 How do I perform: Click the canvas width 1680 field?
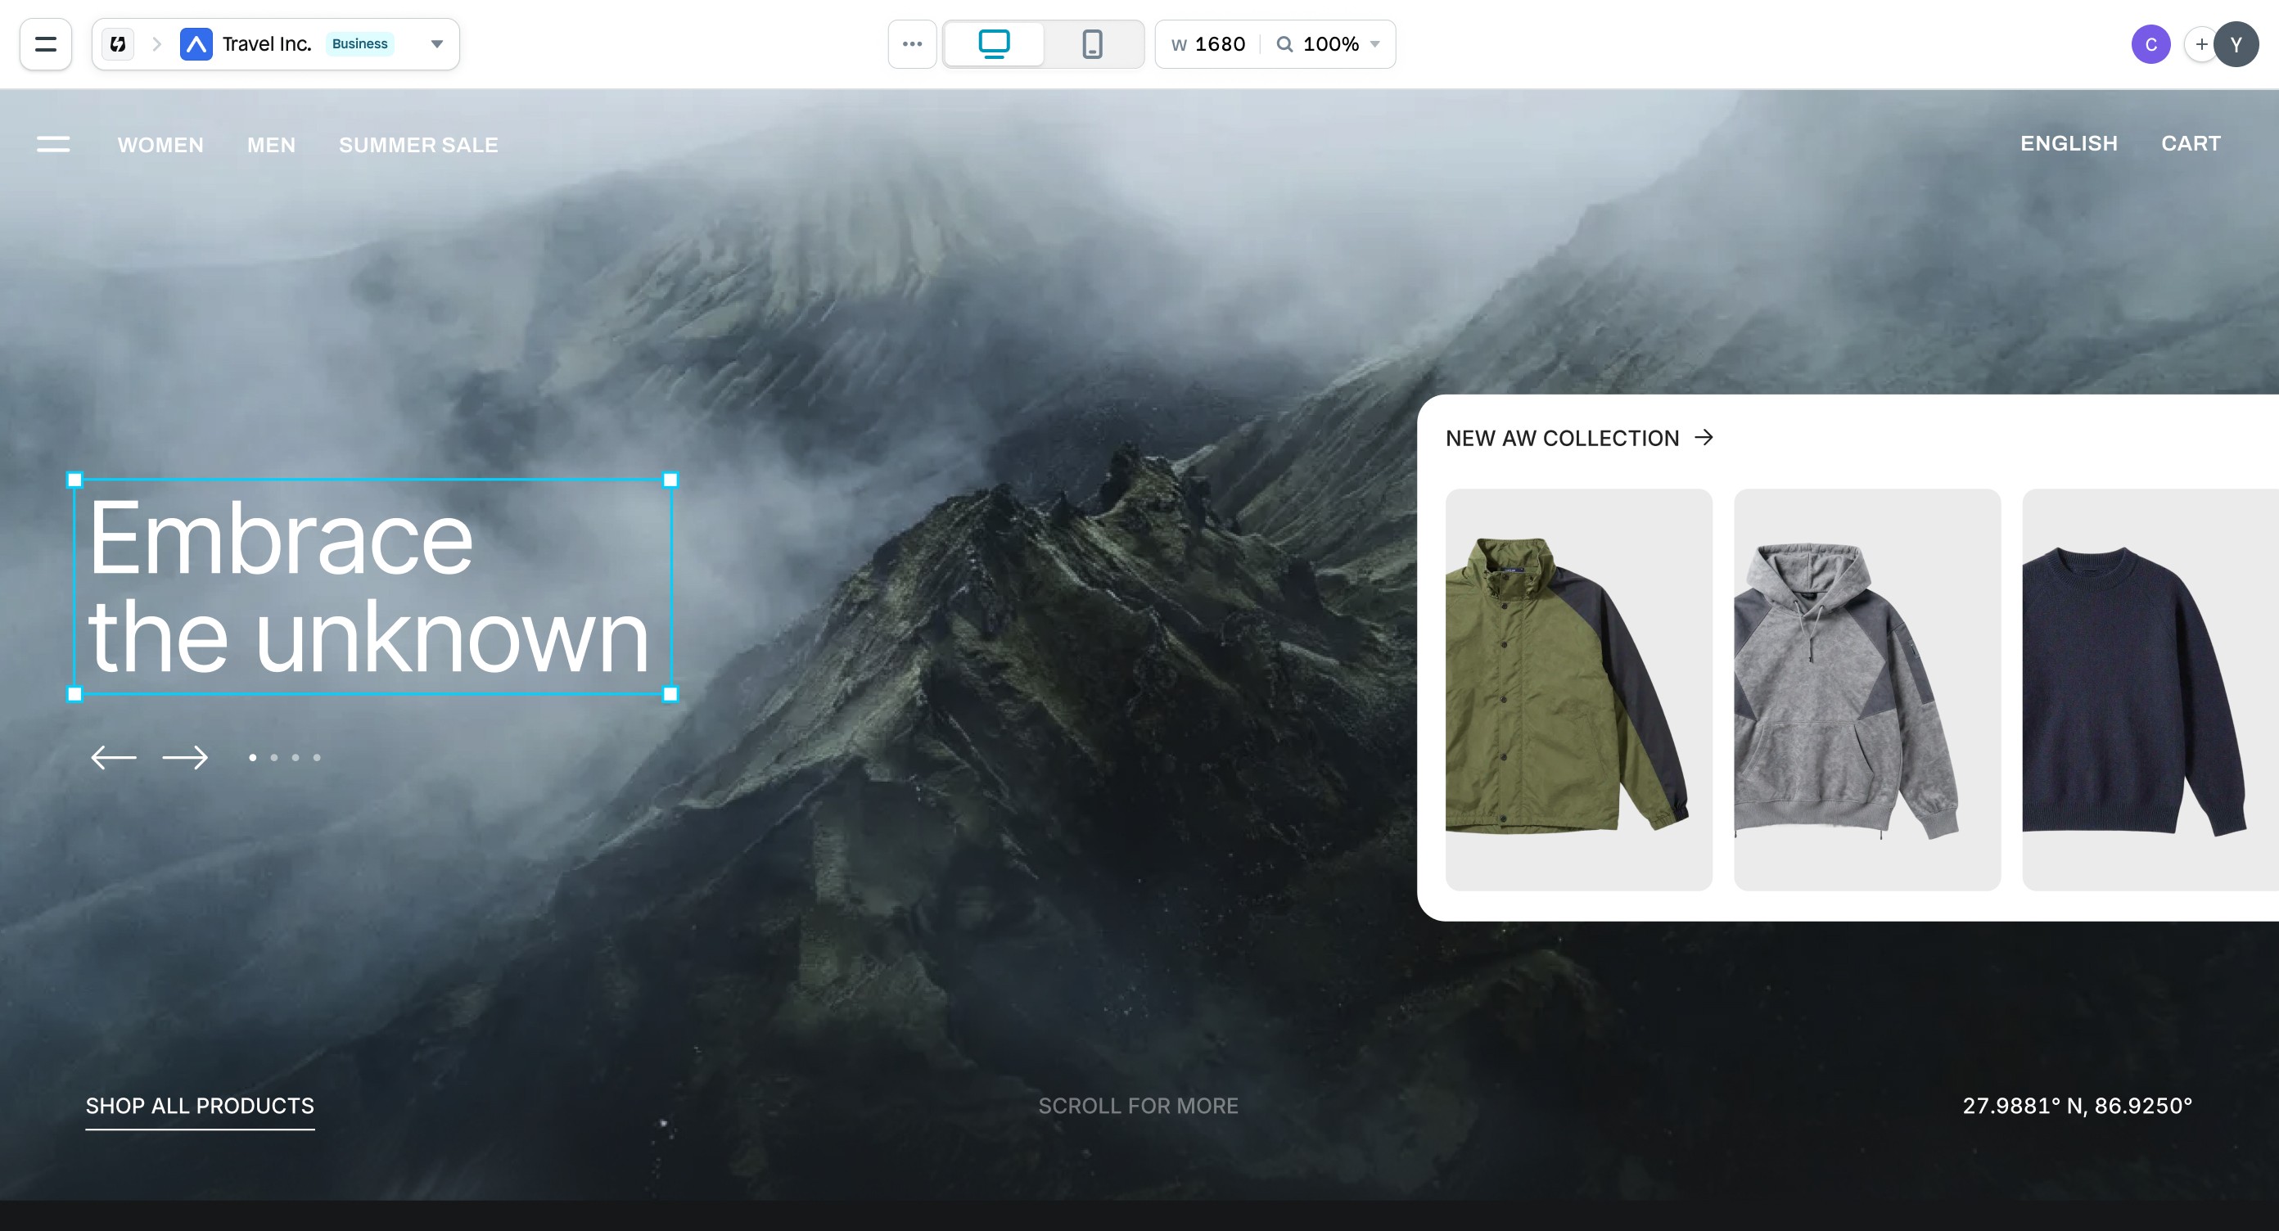tap(1218, 44)
